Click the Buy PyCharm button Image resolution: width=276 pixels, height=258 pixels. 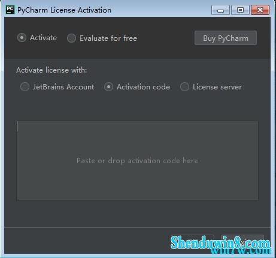(x=226, y=38)
